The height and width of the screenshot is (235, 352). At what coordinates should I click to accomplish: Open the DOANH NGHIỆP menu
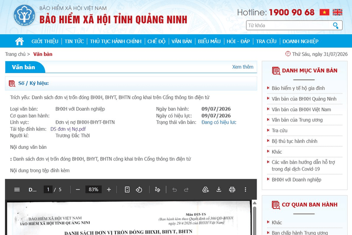[300, 42]
